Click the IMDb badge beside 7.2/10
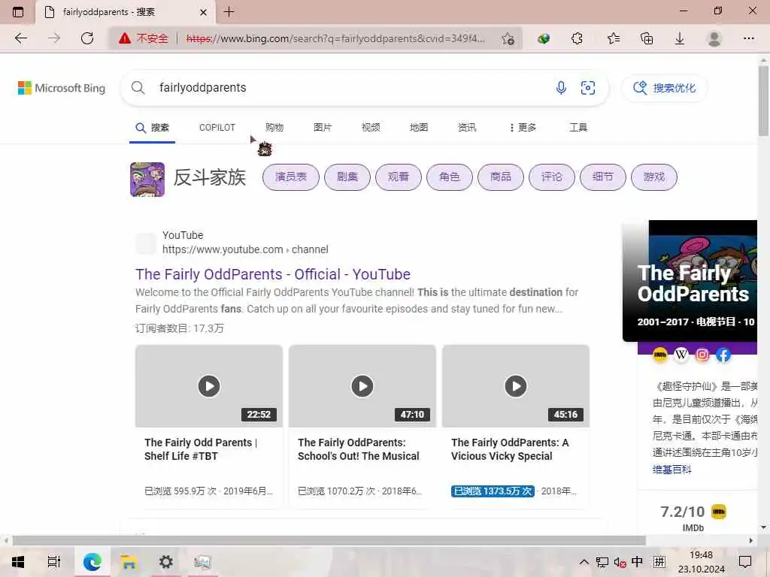Screen dimensions: 770x577 [718, 512]
